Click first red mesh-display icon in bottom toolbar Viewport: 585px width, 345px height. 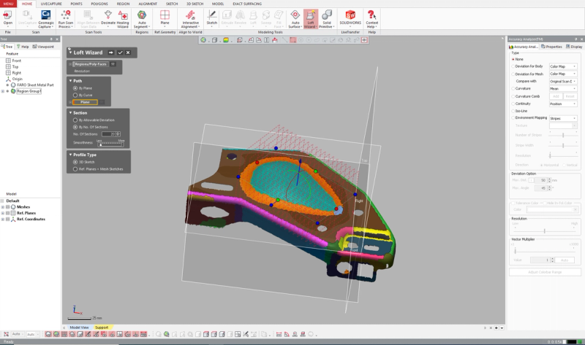[x=48, y=334]
